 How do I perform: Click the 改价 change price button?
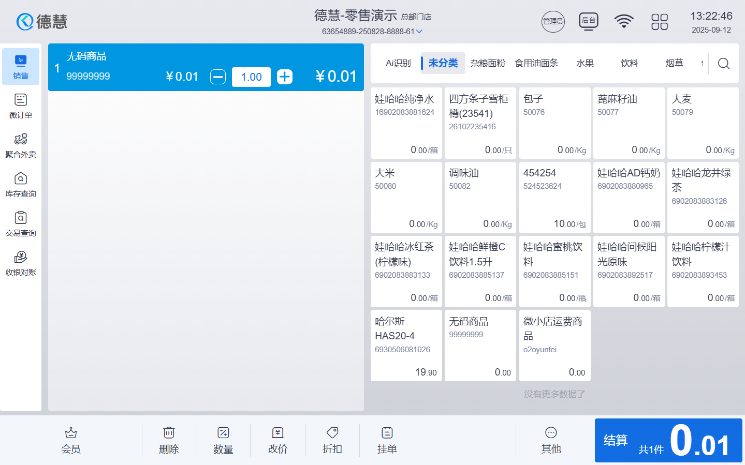click(x=277, y=441)
